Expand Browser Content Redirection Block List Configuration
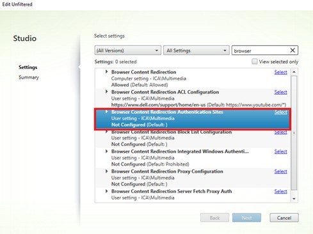The width and height of the screenshot is (313, 234). point(107,132)
